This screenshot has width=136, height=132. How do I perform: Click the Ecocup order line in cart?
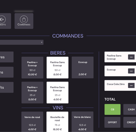click(x=120, y=71)
